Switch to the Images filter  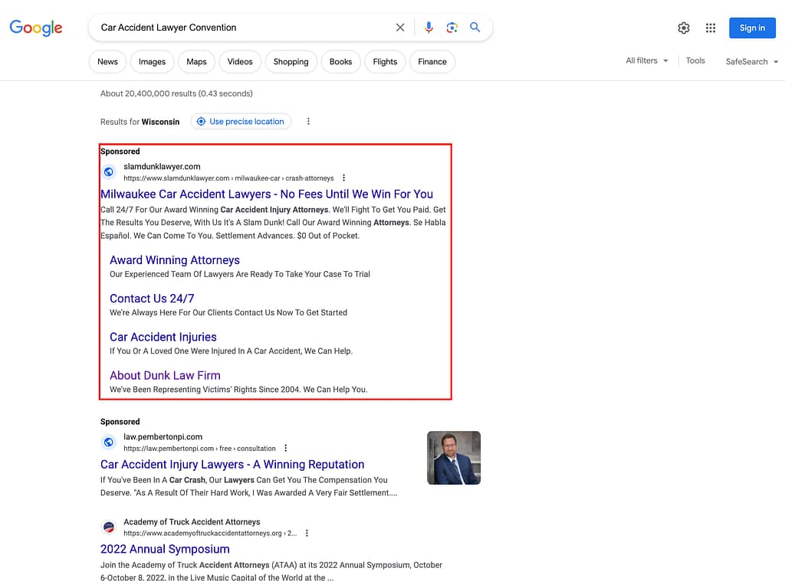[153, 62]
